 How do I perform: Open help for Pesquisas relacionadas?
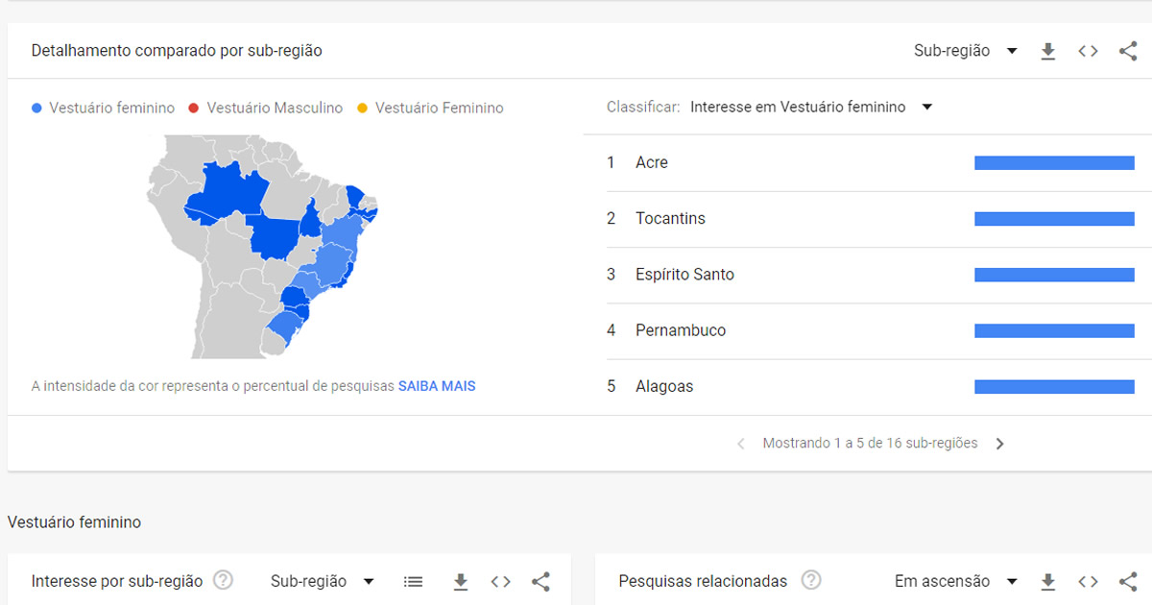point(811,580)
